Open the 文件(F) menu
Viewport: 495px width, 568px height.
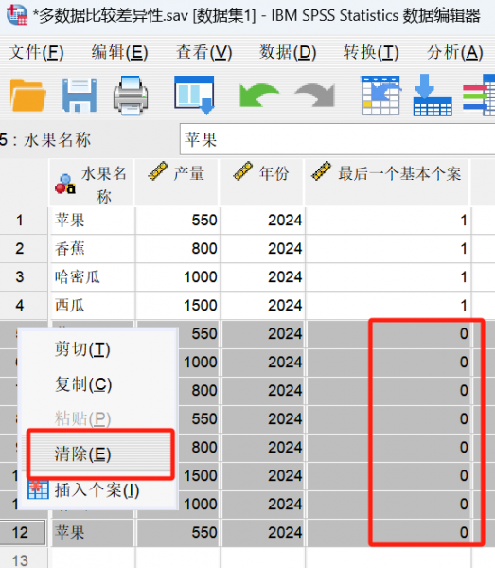(36, 52)
